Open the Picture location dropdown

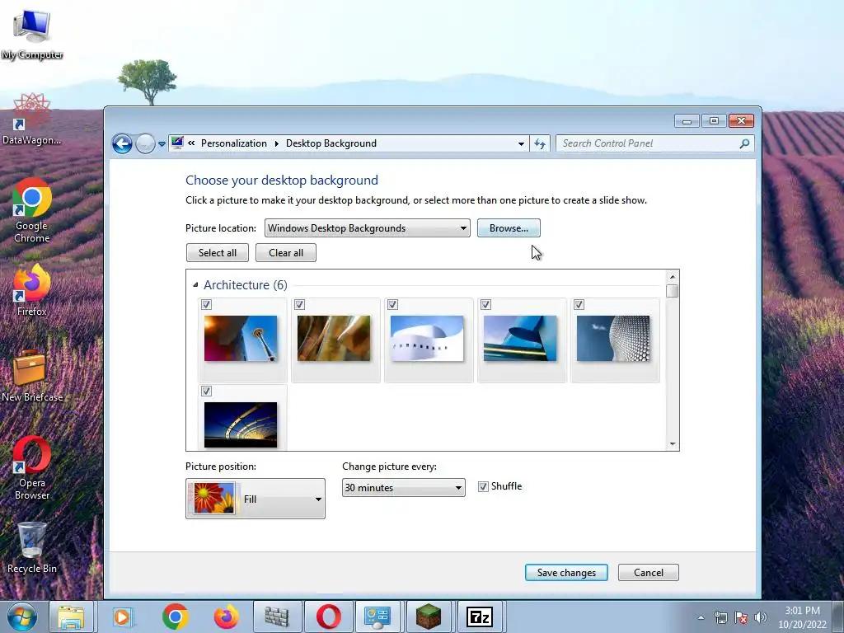point(367,228)
